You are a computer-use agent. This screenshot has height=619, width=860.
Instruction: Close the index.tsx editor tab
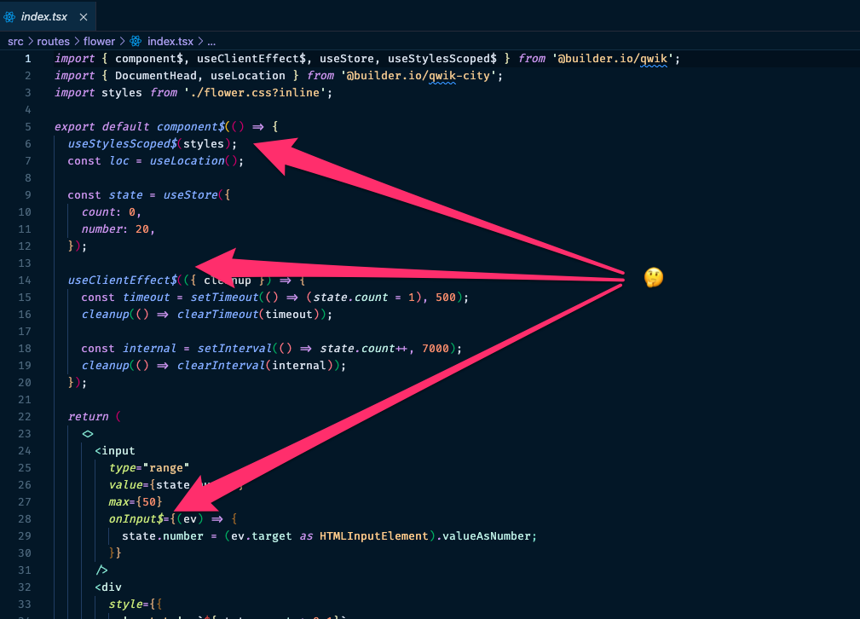[x=84, y=15]
